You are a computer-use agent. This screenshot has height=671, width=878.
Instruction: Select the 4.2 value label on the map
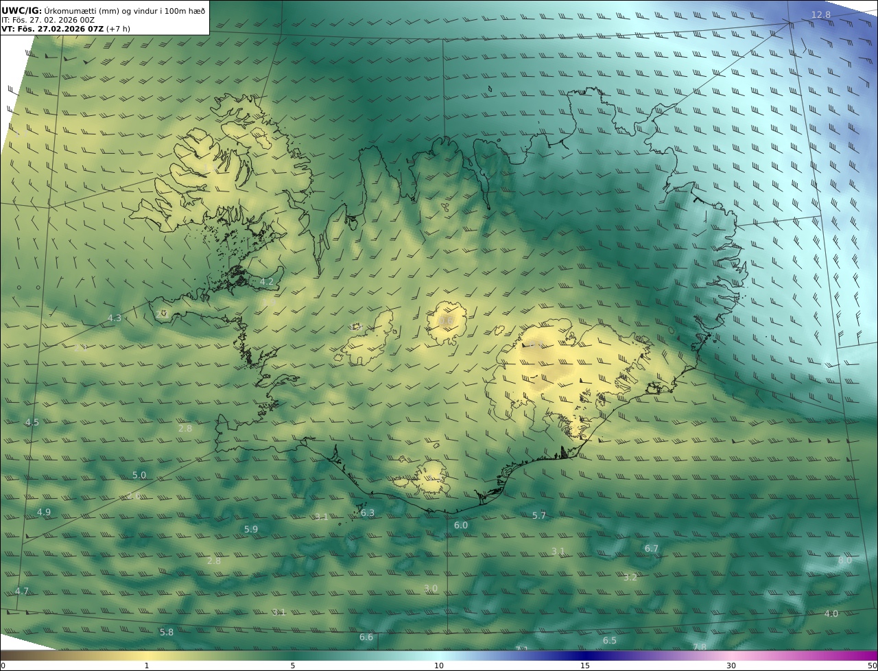[x=267, y=282]
